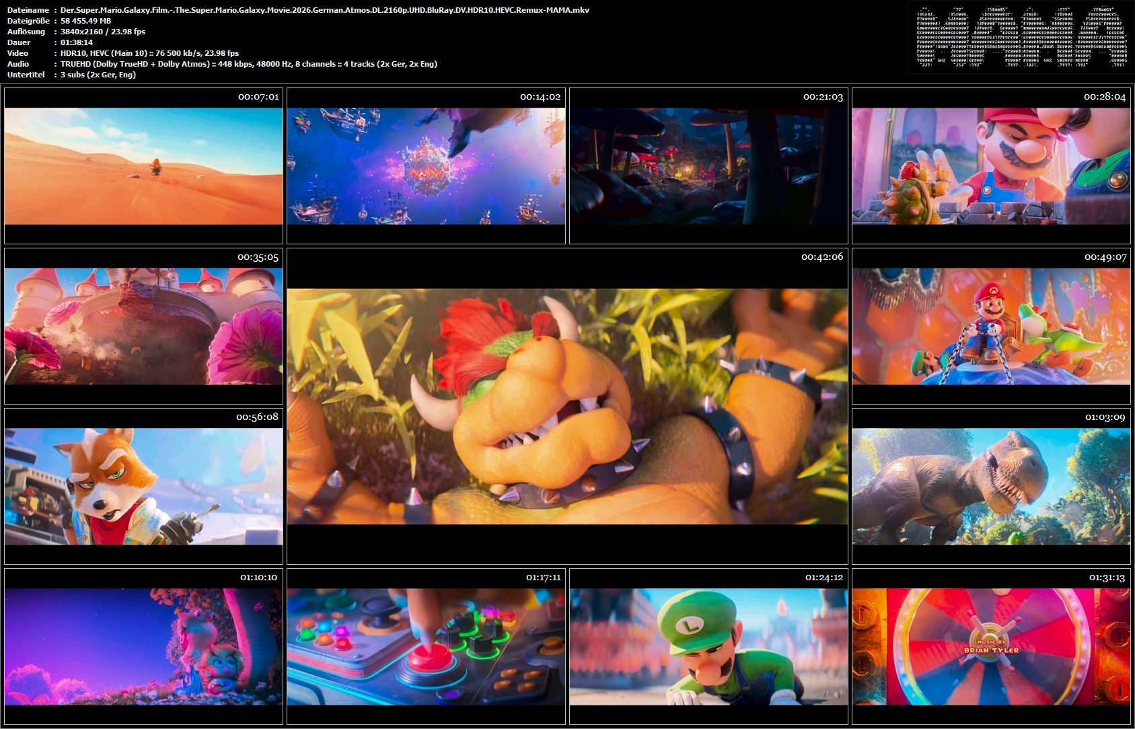The image size is (1135, 729).
Task: Select the 'HDR10, HEVC (Main 10)' video info line
Action: pyautogui.click(x=150, y=53)
